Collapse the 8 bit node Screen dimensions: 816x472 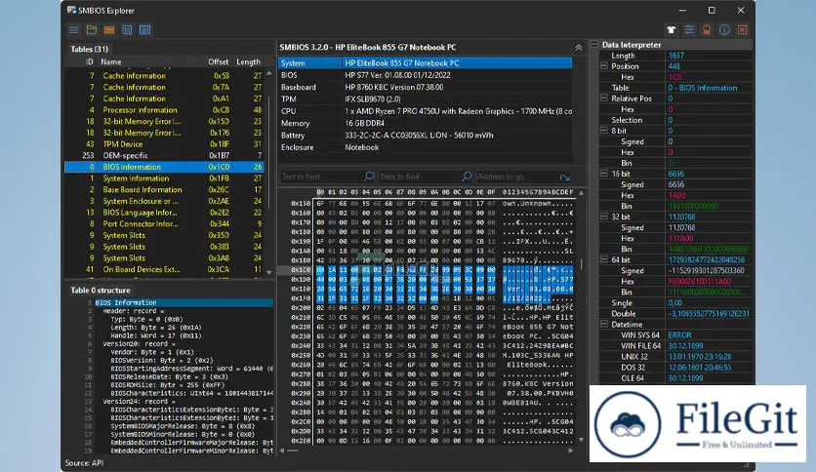603,131
